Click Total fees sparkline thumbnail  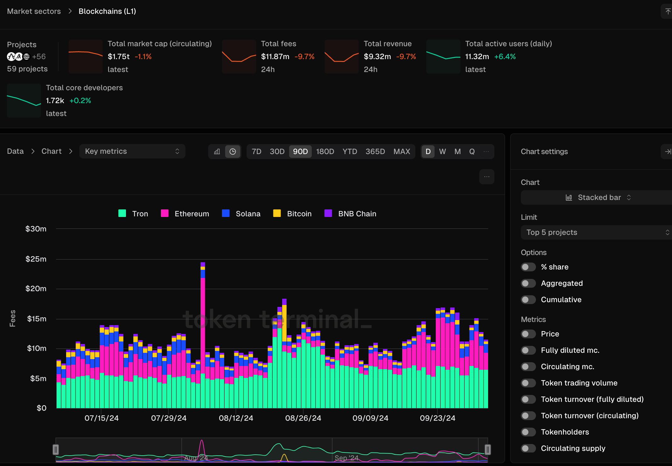pos(239,57)
